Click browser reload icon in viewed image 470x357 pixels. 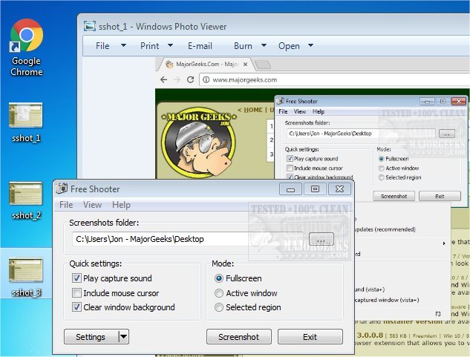tap(190, 79)
